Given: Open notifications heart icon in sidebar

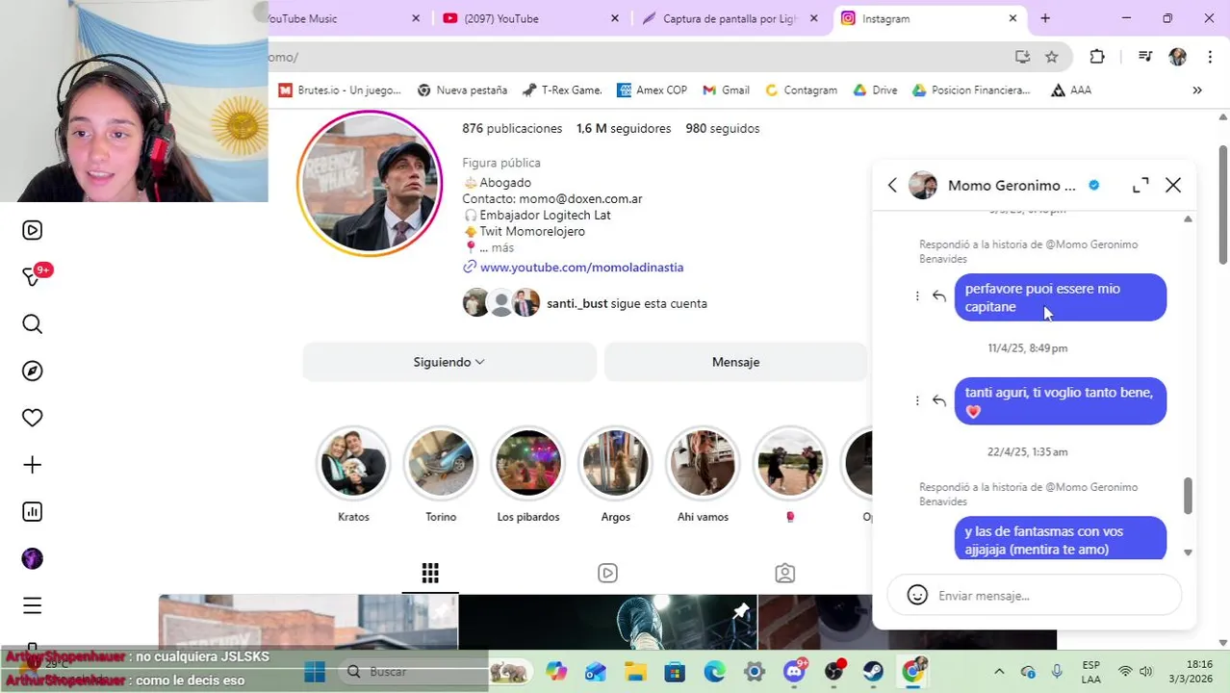Looking at the screenshot, I should click(x=32, y=418).
